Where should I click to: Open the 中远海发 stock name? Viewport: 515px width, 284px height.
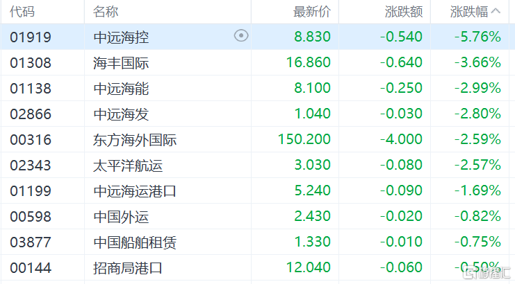pyautogui.click(x=121, y=114)
